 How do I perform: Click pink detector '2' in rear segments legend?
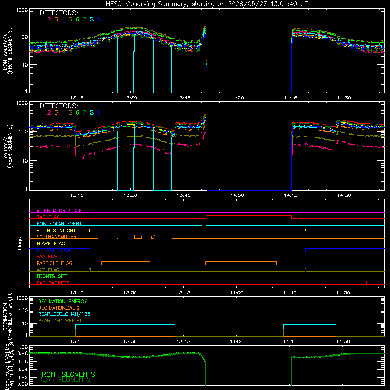coord(49,113)
